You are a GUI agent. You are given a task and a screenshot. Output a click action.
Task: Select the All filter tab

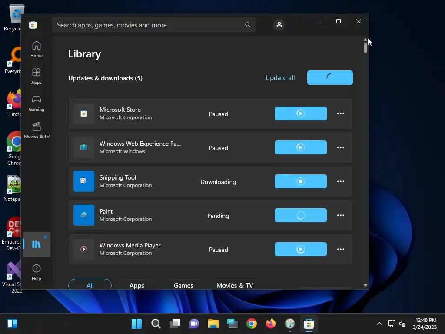(x=90, y=285)
